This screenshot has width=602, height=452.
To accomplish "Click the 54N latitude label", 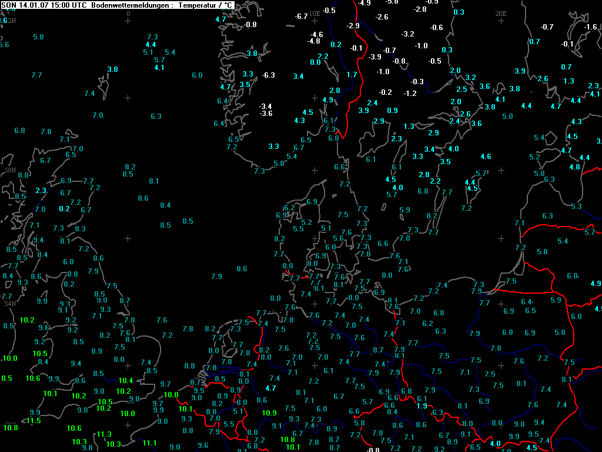I will [x=10, y=304].
